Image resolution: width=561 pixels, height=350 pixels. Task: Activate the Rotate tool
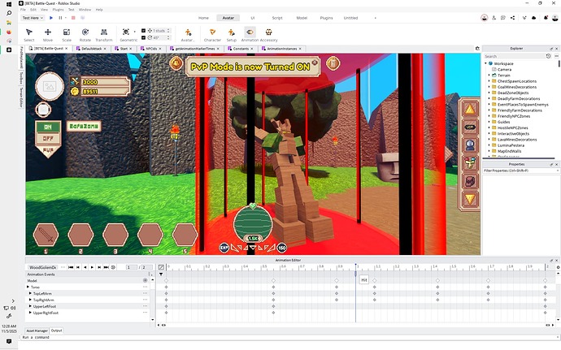85,35
